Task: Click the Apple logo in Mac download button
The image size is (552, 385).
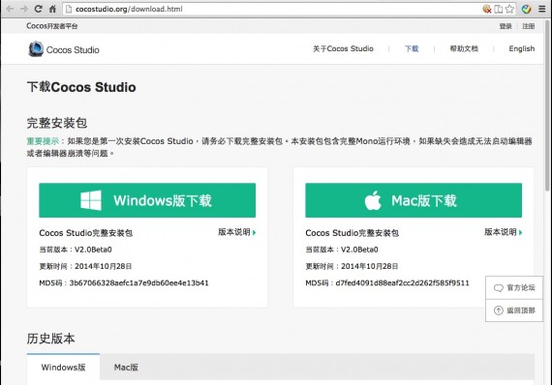Action: [x=373, y=200]
